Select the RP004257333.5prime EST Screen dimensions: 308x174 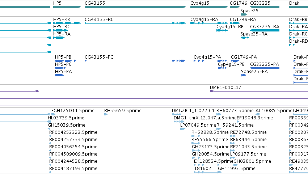(x=50, y=143)
